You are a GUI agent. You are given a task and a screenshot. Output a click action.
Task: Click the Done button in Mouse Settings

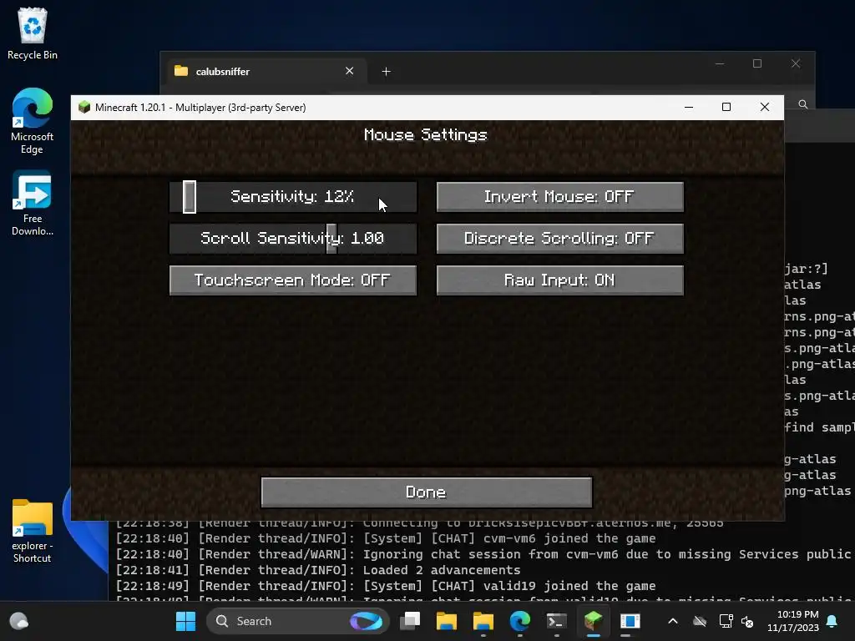pyautogui.click(x=427, y=492)
